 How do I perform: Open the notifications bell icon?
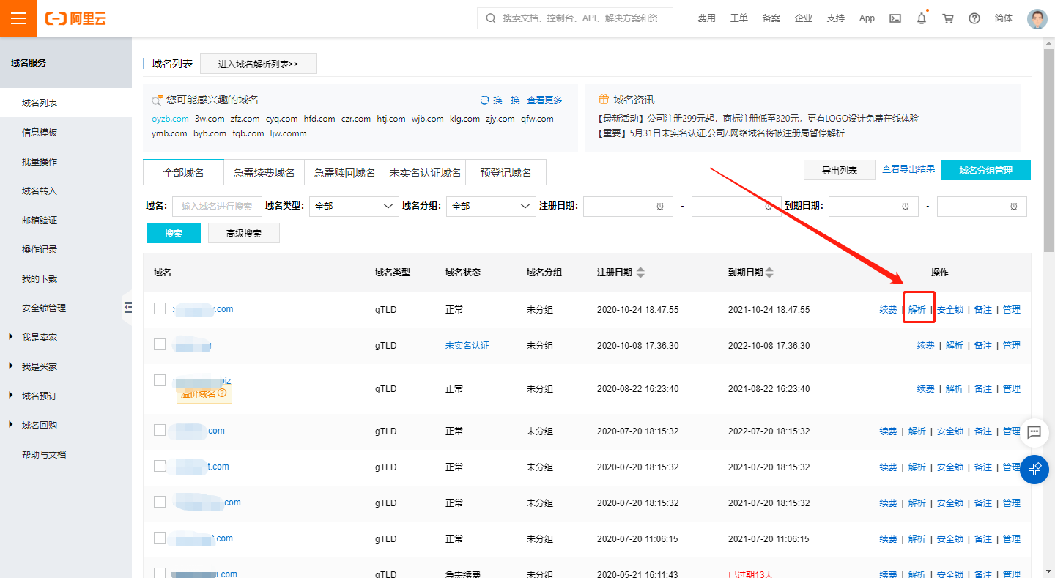pos(922,18)
